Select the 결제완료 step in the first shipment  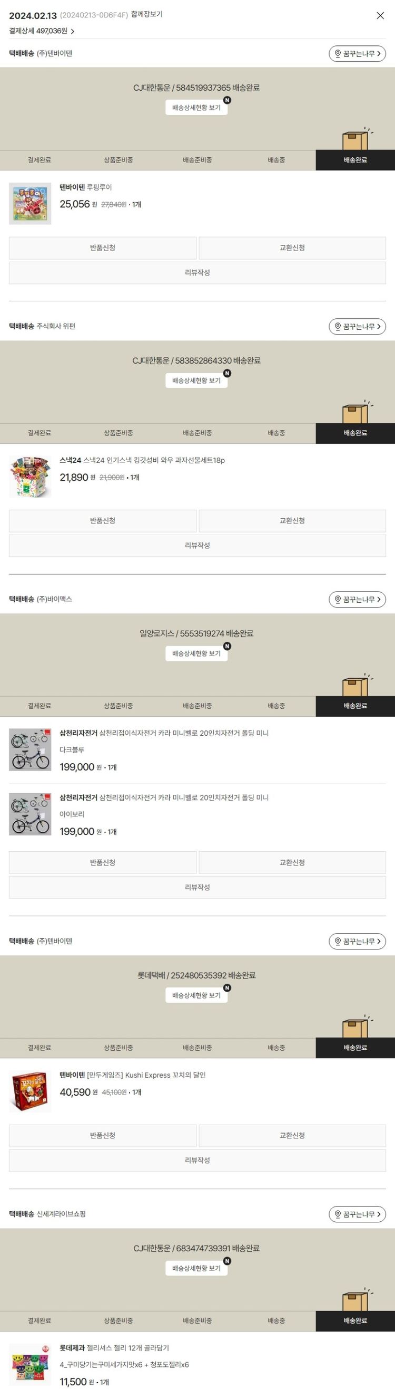point(39,160)
